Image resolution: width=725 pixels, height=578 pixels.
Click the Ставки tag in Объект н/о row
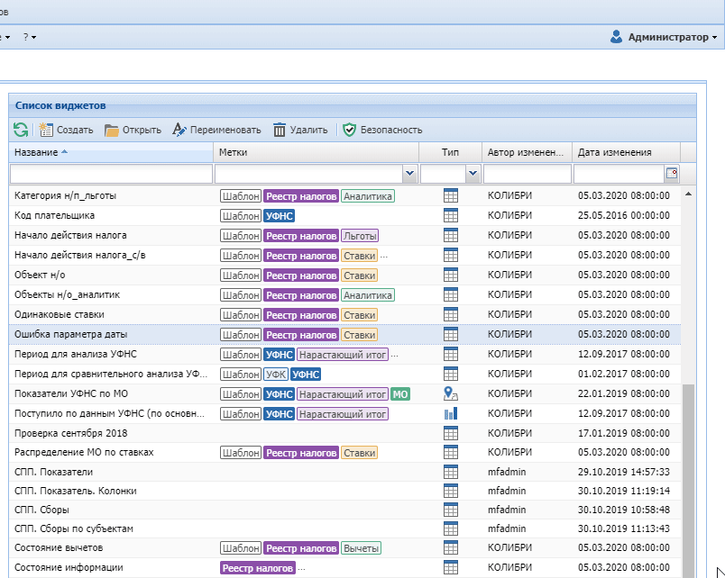pos(359,275)
